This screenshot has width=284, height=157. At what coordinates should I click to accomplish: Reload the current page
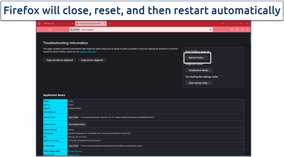pyautogui.click(x=50, y=30)
